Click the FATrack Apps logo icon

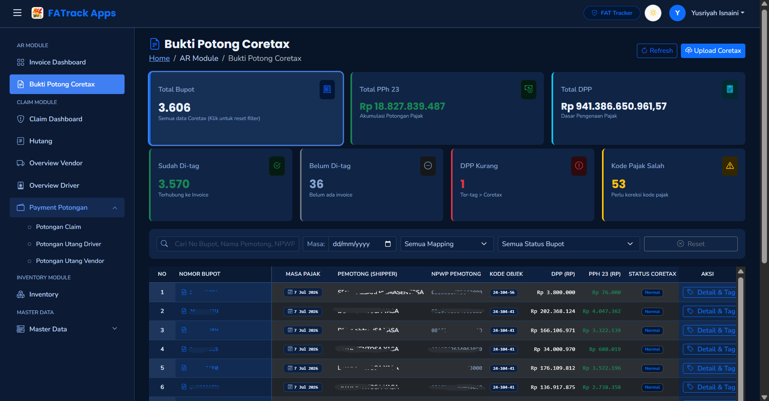point(37,13)
